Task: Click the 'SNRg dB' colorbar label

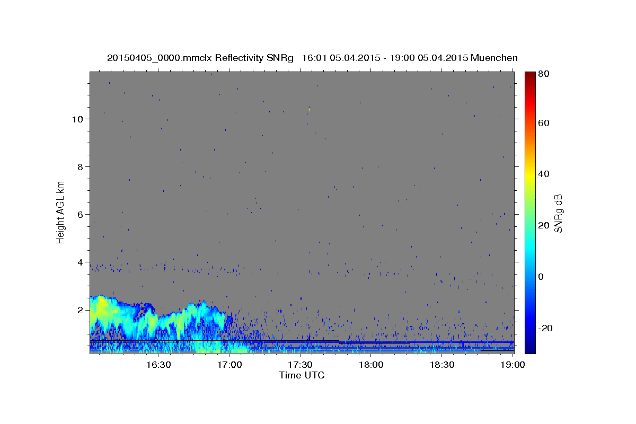Action: click(558, 214)
